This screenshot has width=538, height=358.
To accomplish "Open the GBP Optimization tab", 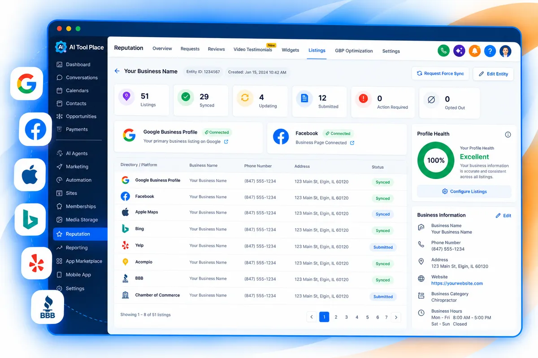I will click(x=354, y=51).
